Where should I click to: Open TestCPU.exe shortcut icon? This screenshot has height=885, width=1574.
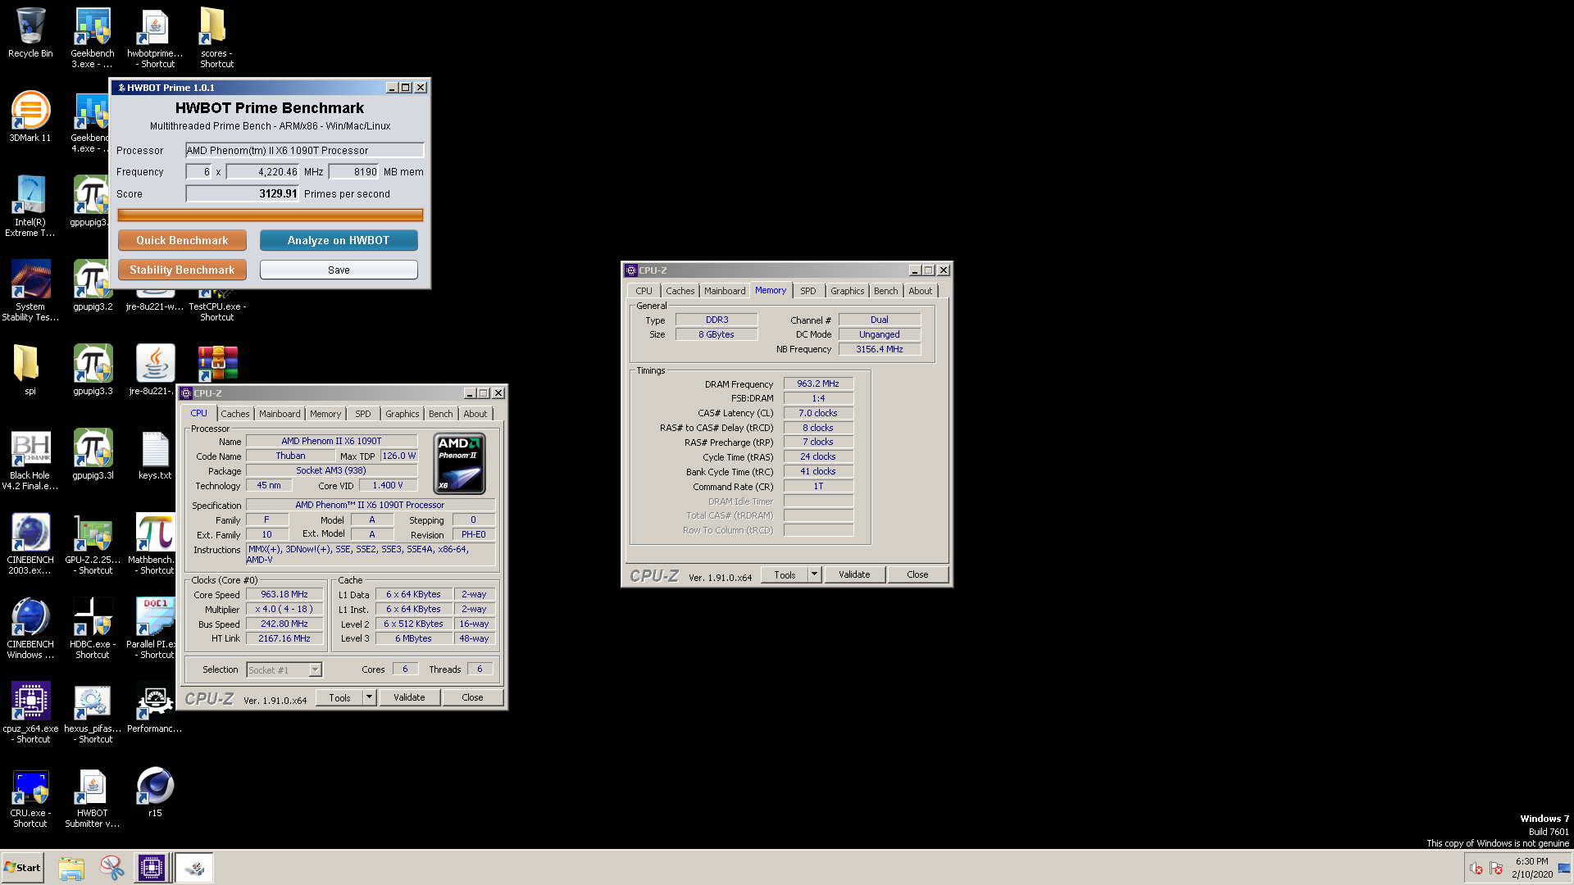point(217,300)
